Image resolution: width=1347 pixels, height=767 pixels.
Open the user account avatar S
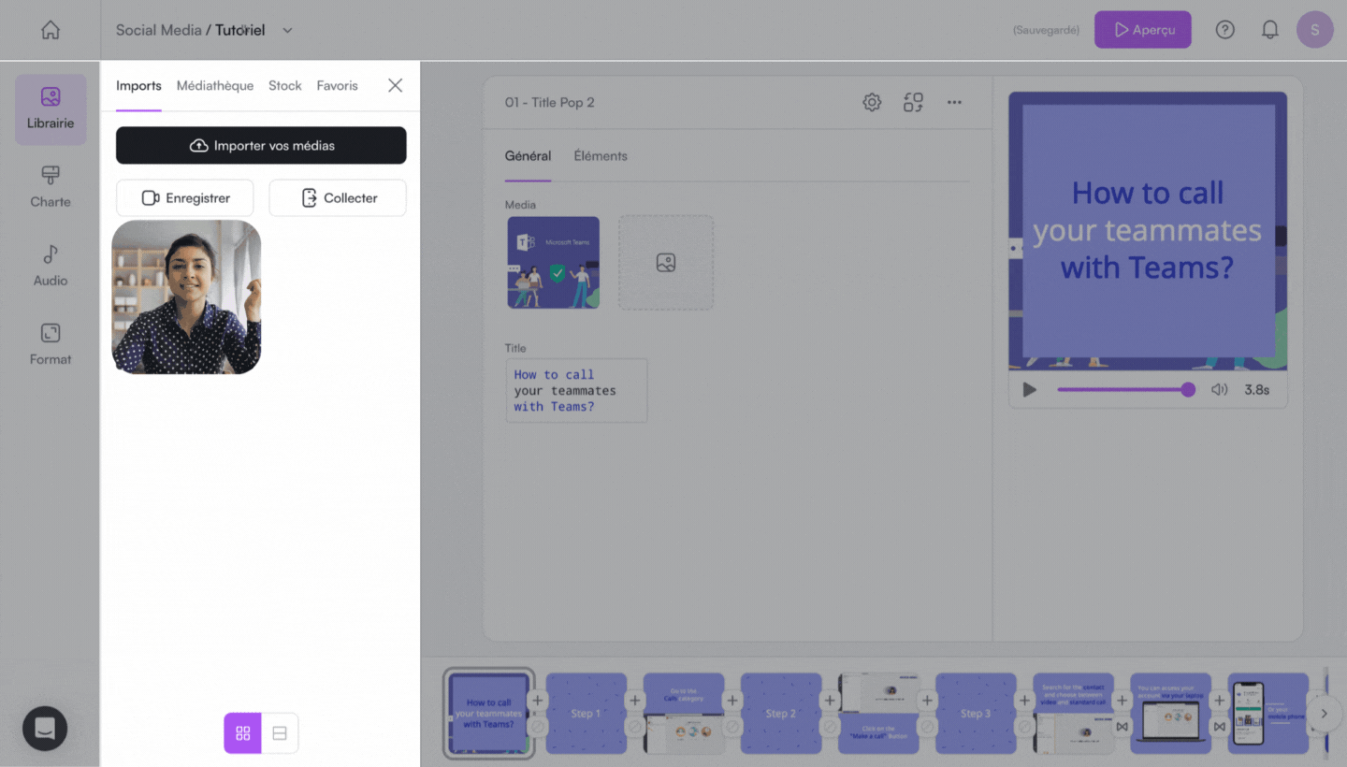pos(1314,30)
